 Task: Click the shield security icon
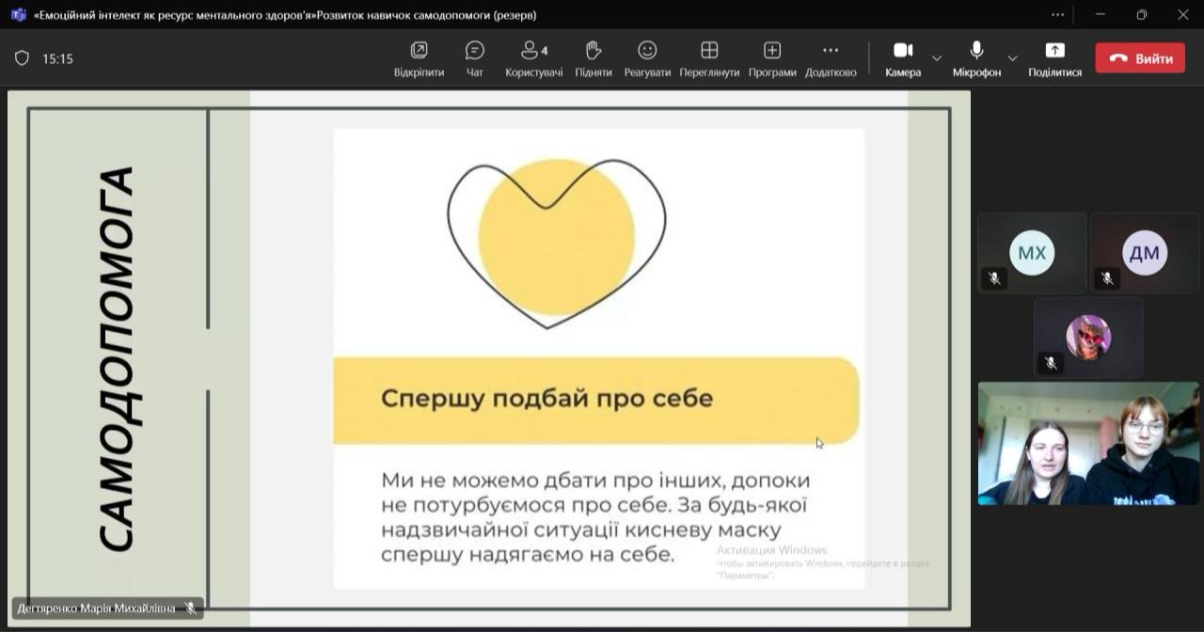click(22, 58)
